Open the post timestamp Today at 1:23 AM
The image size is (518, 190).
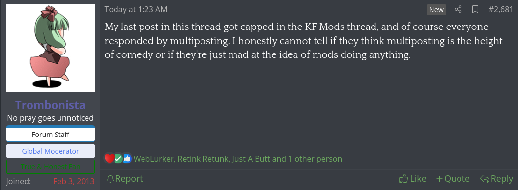tap(136, 10)
